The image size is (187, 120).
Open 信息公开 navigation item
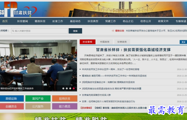[x=146, y=21]
